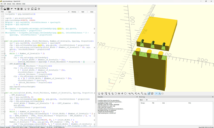Close the Error Log panel
Screen dimensions: 214x128
click(213, 97)
